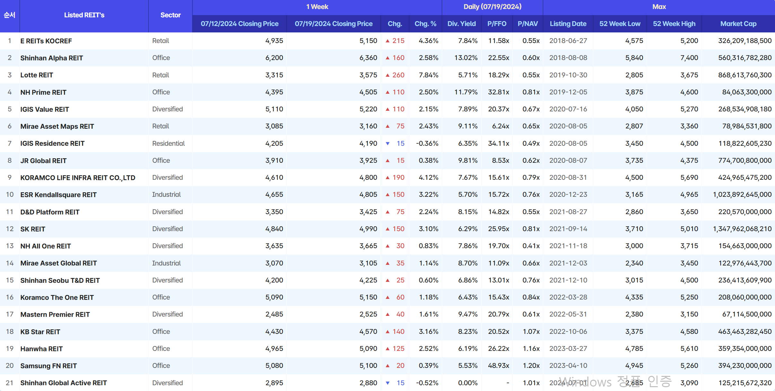
Task: Click the blue down arrow in Shinhan Global Active REIT row
Action: 387,383
